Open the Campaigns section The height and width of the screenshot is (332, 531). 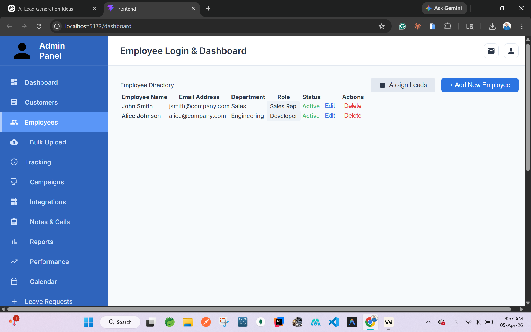pos(54,182)
